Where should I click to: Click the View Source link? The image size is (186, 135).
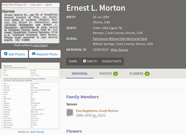(119, 50)
